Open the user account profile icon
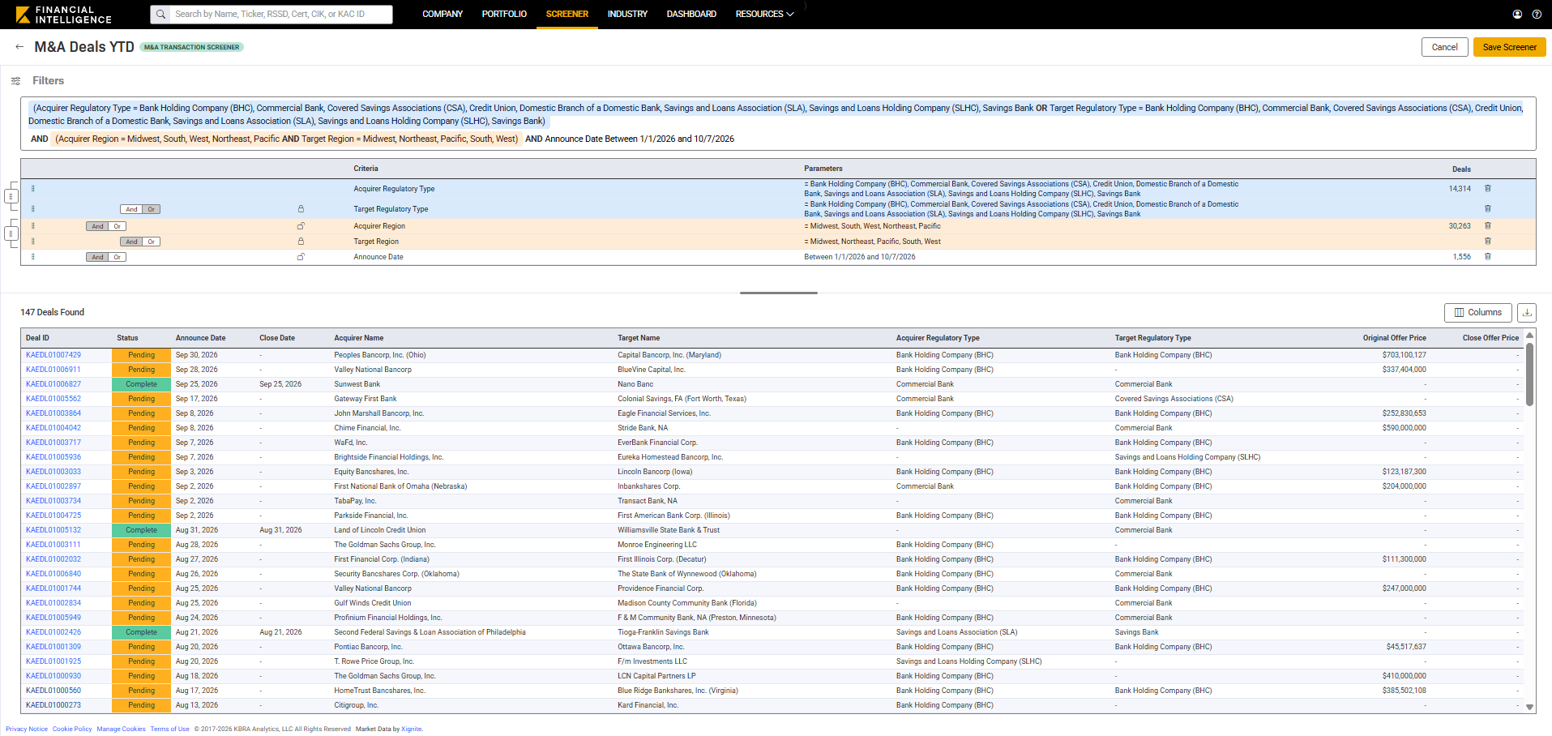The image size is (1552, 736). tap(1517, 14)
